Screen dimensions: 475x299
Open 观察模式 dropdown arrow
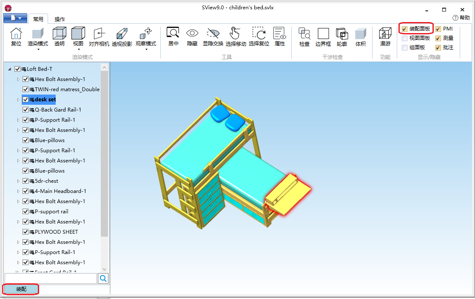coord(146,49)
